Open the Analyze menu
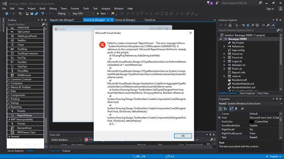The image size is (284, 159). 106,8
